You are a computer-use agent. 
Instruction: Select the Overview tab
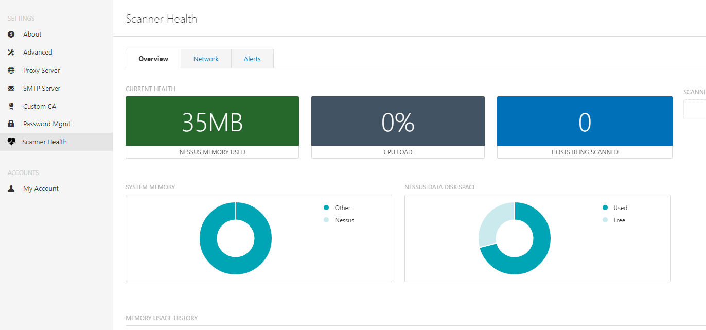[153, 59]
